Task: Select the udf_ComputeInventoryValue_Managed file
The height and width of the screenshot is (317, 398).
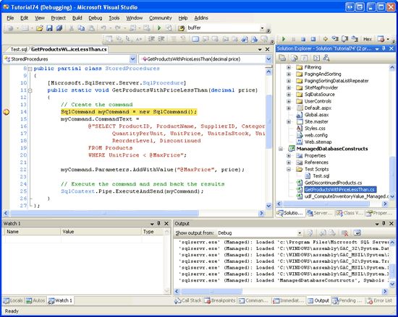Action: click(x=346, y=196)
